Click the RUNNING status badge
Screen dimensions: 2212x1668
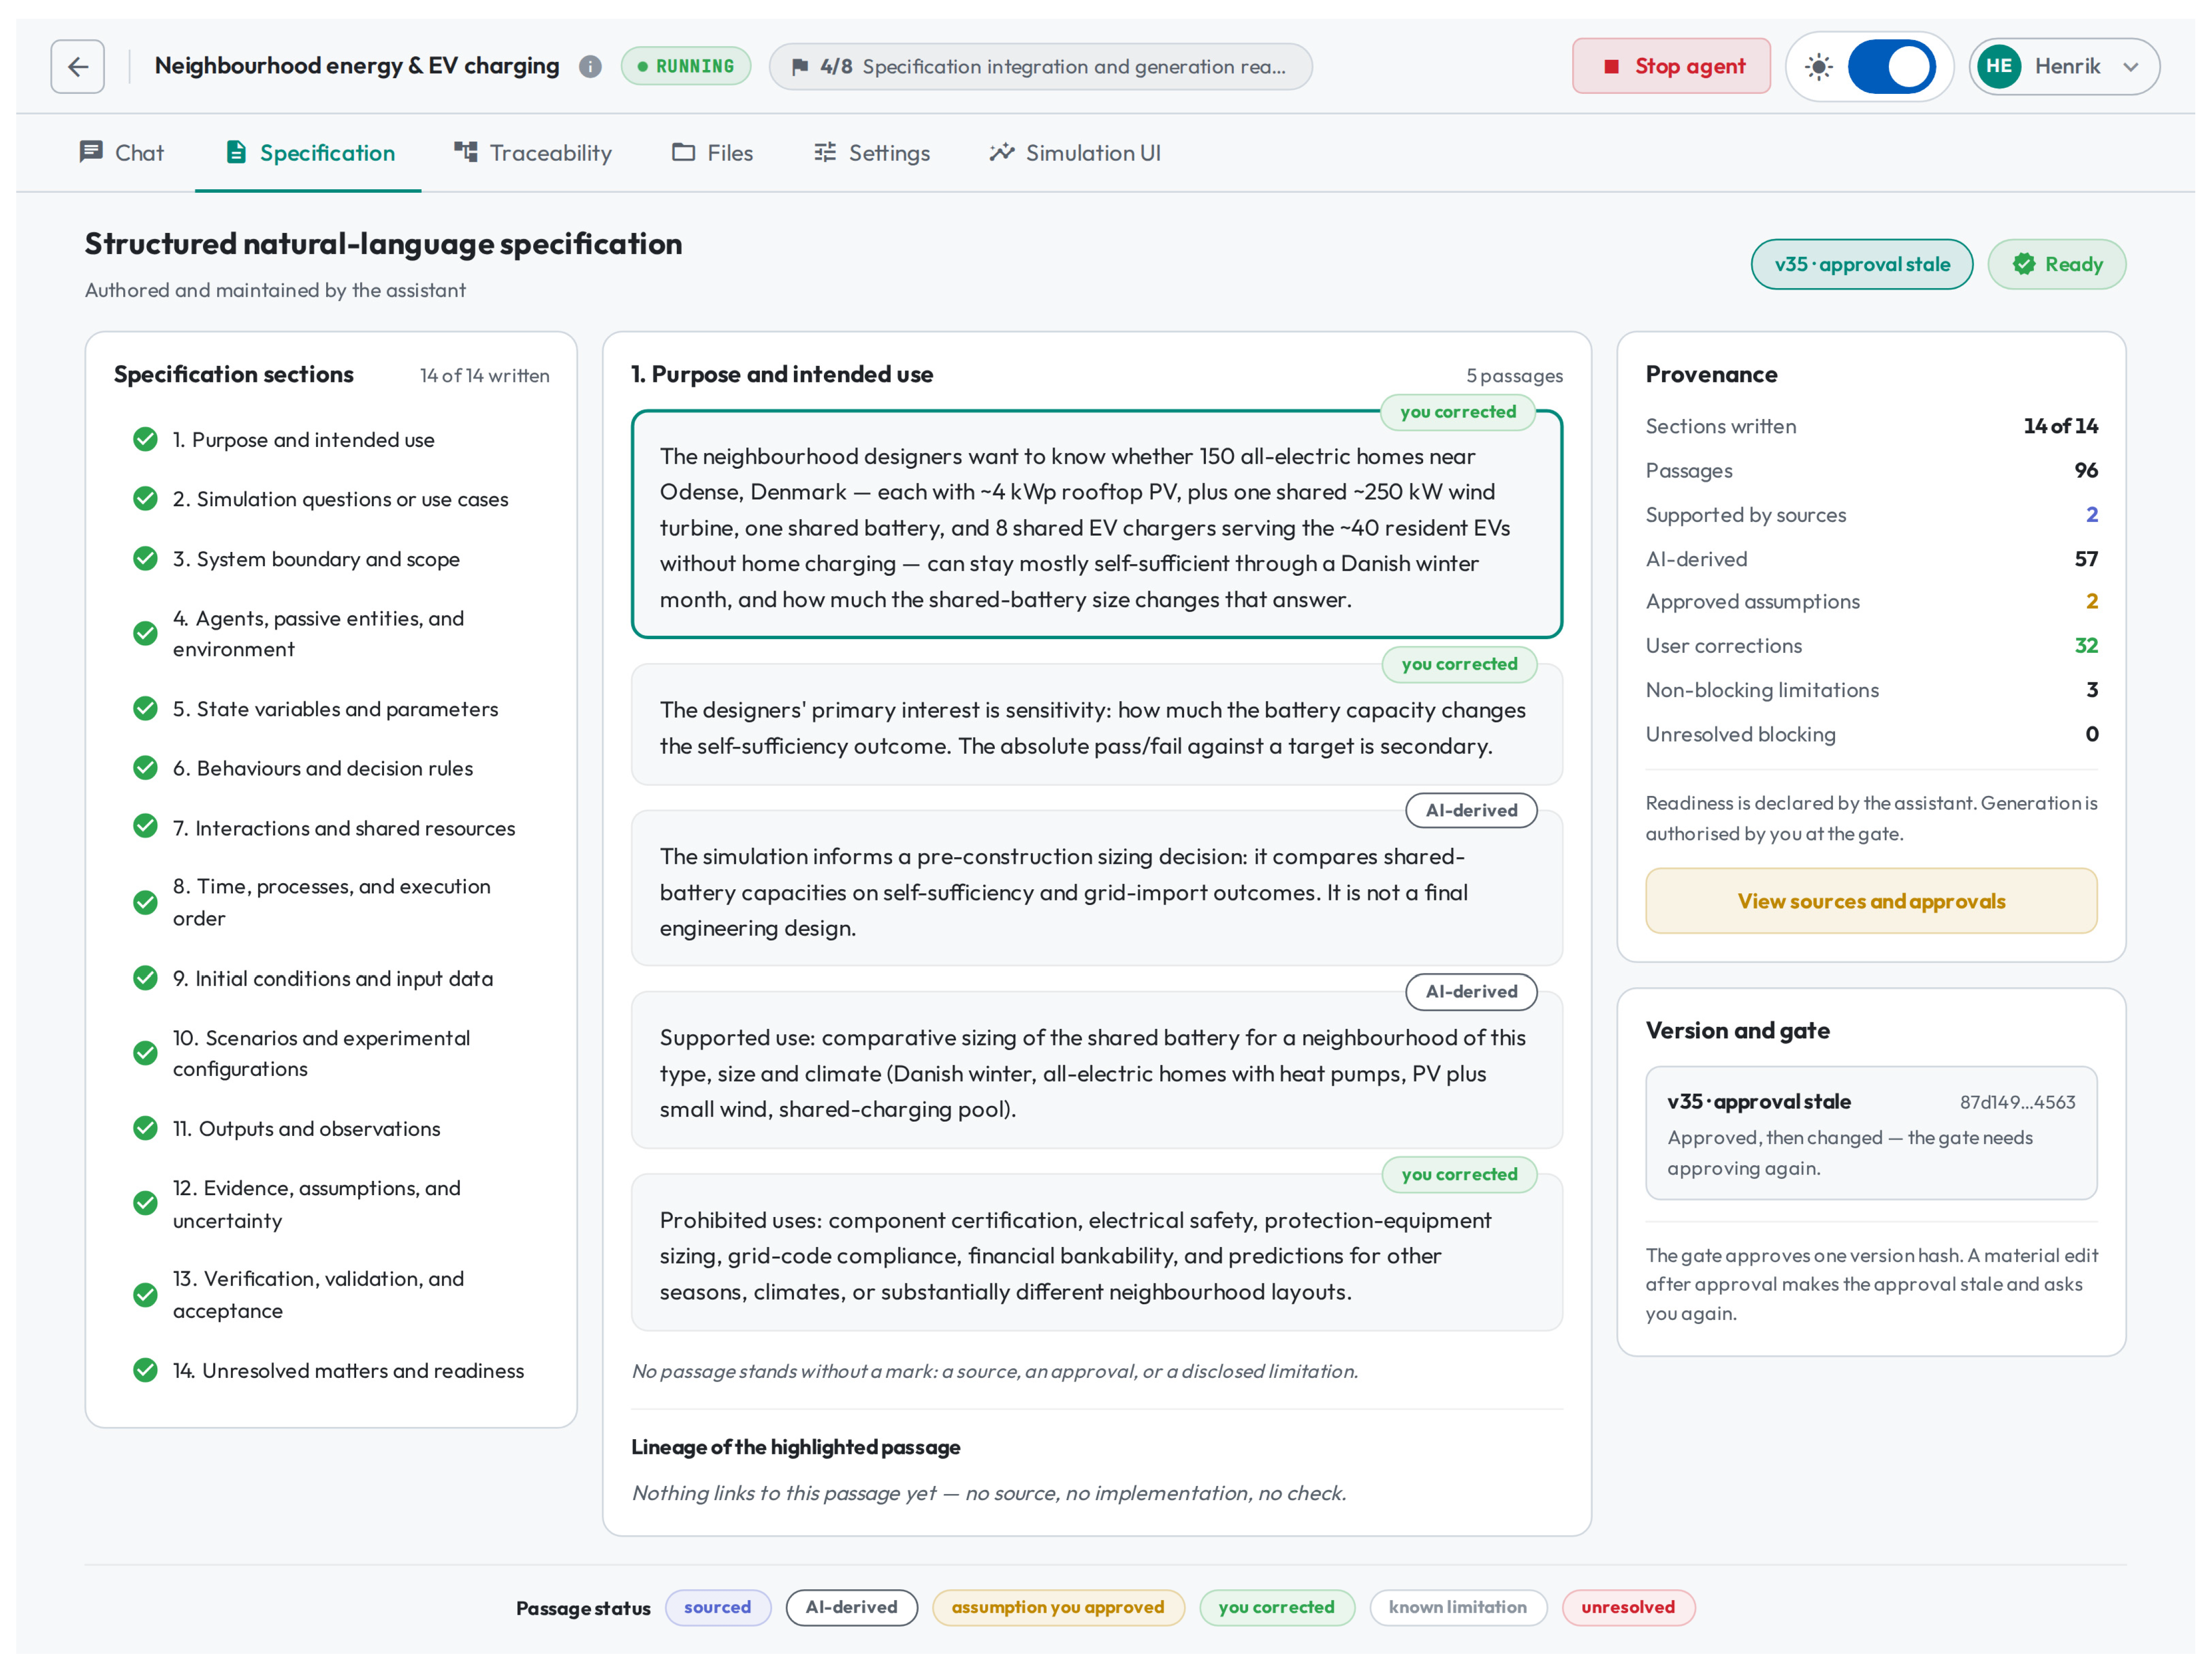[686, 66]
